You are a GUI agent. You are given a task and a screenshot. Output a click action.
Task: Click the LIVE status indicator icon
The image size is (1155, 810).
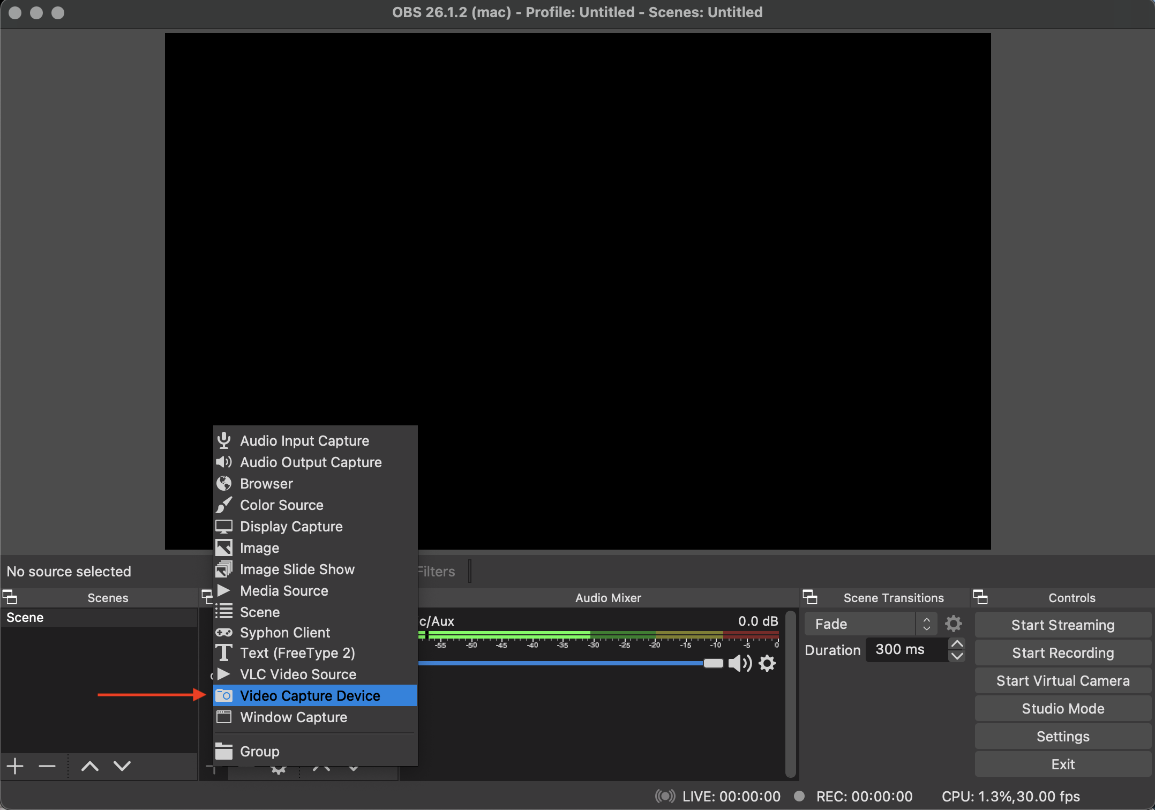[x=665, y=796]
